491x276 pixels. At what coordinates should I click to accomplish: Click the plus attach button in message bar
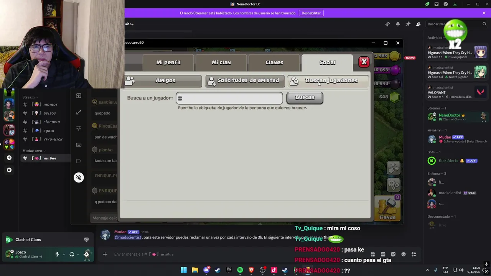click(x=105, y=254)
